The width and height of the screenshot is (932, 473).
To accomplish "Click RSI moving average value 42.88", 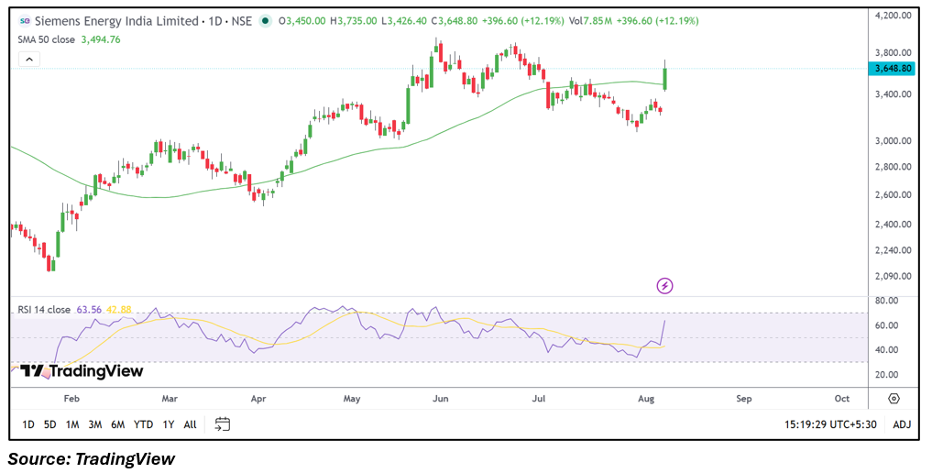I will [119, 310].
